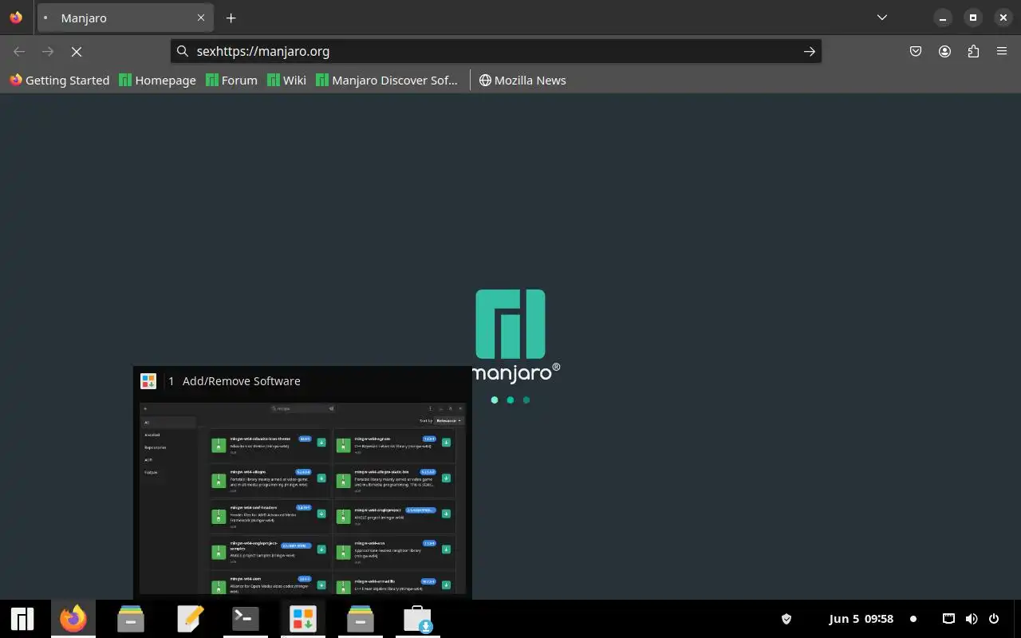Go back one page in Firefox
The width and height of the screenshot is (1021, 638).
click(19, 51)
